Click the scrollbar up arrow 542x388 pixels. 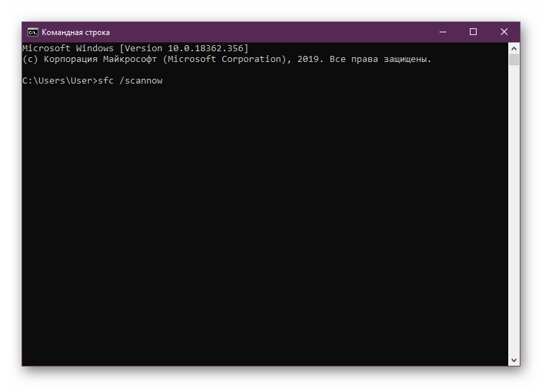pos(514,48)
